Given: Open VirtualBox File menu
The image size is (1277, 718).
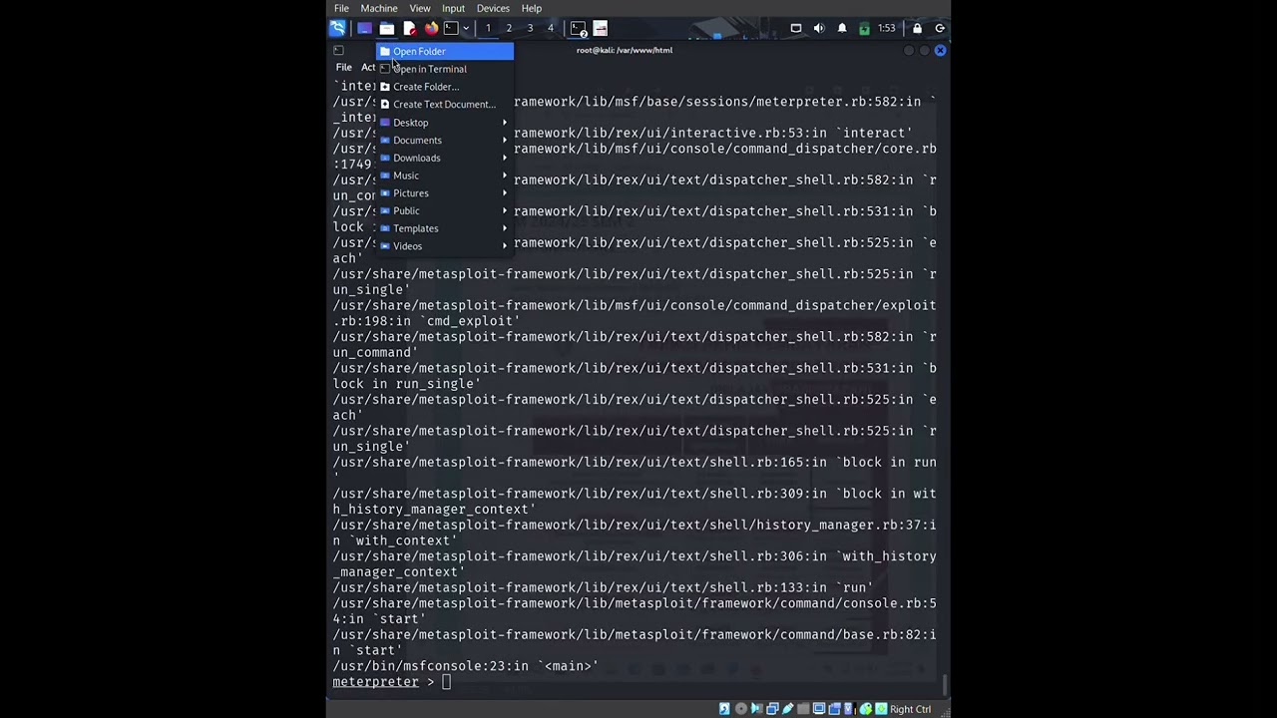Looking at the screenshot, I should tap(341, 8).
